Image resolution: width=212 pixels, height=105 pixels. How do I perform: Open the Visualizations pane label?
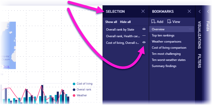pos(199,35)
